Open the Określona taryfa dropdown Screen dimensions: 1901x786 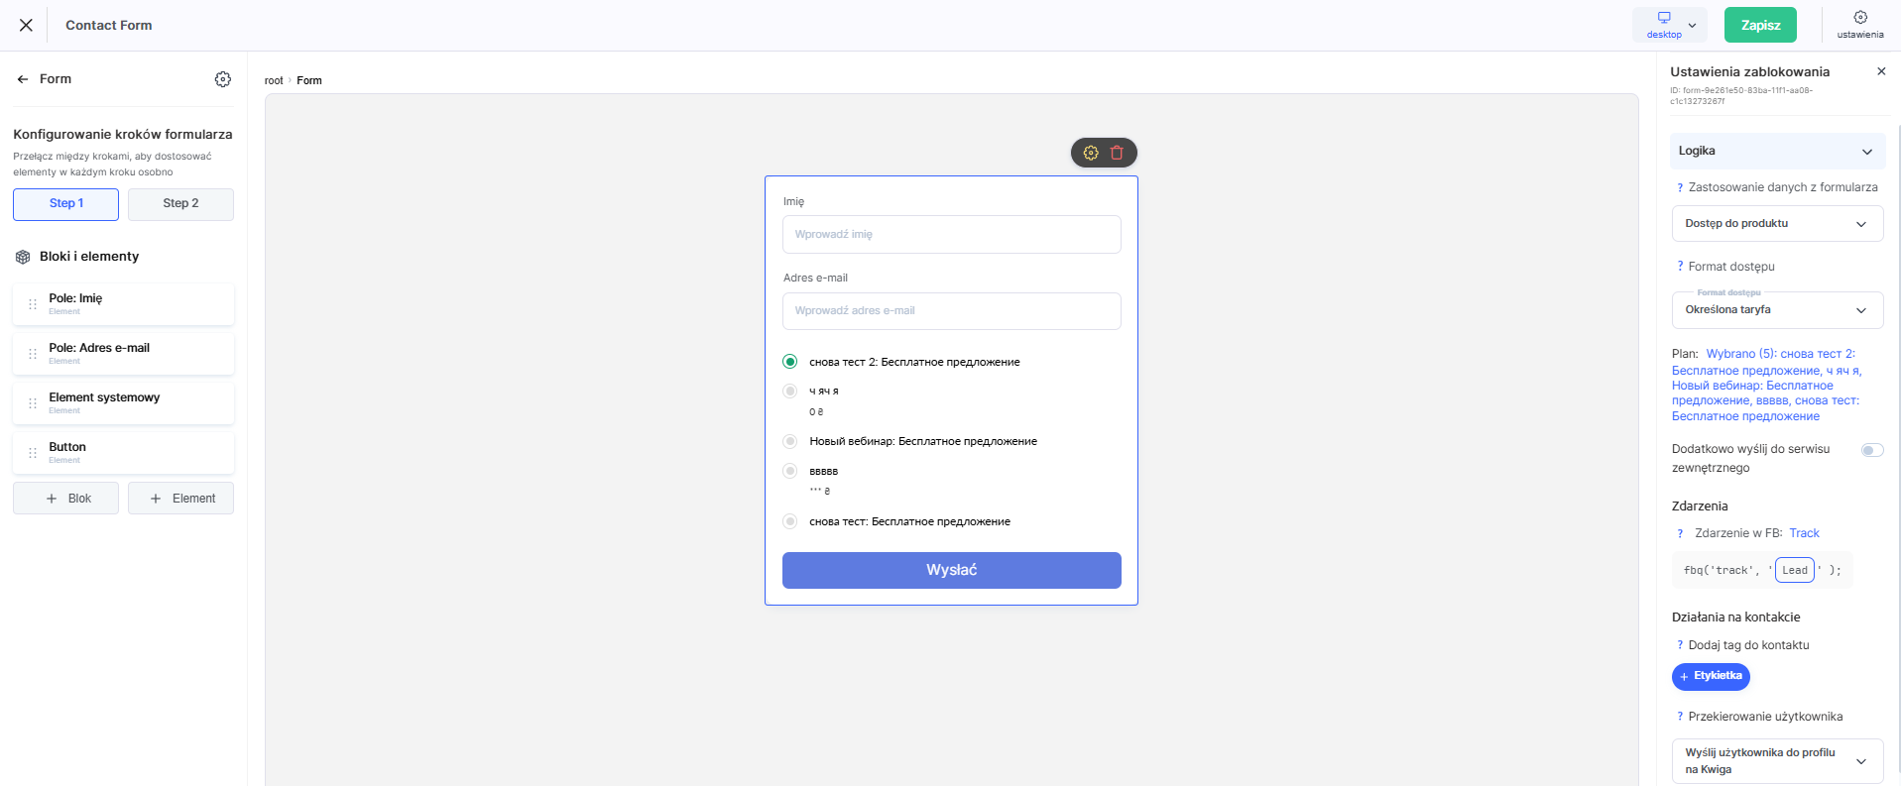click(x=1777, y=310)
